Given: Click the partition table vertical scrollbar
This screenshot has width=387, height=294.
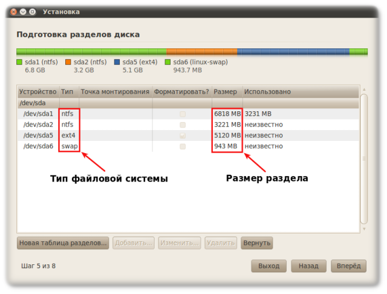Looking at the screenshot, I should 363,158.
